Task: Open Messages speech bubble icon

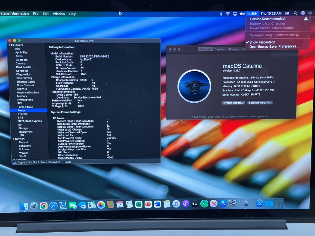Action: pos(82,205)
